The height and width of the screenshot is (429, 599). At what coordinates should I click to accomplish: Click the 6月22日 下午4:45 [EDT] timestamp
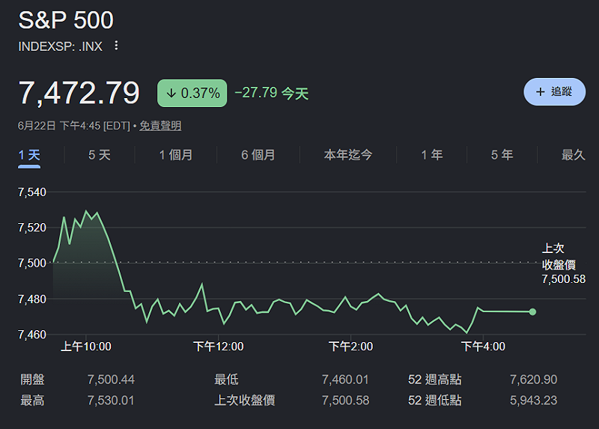[x=74, y=126]
